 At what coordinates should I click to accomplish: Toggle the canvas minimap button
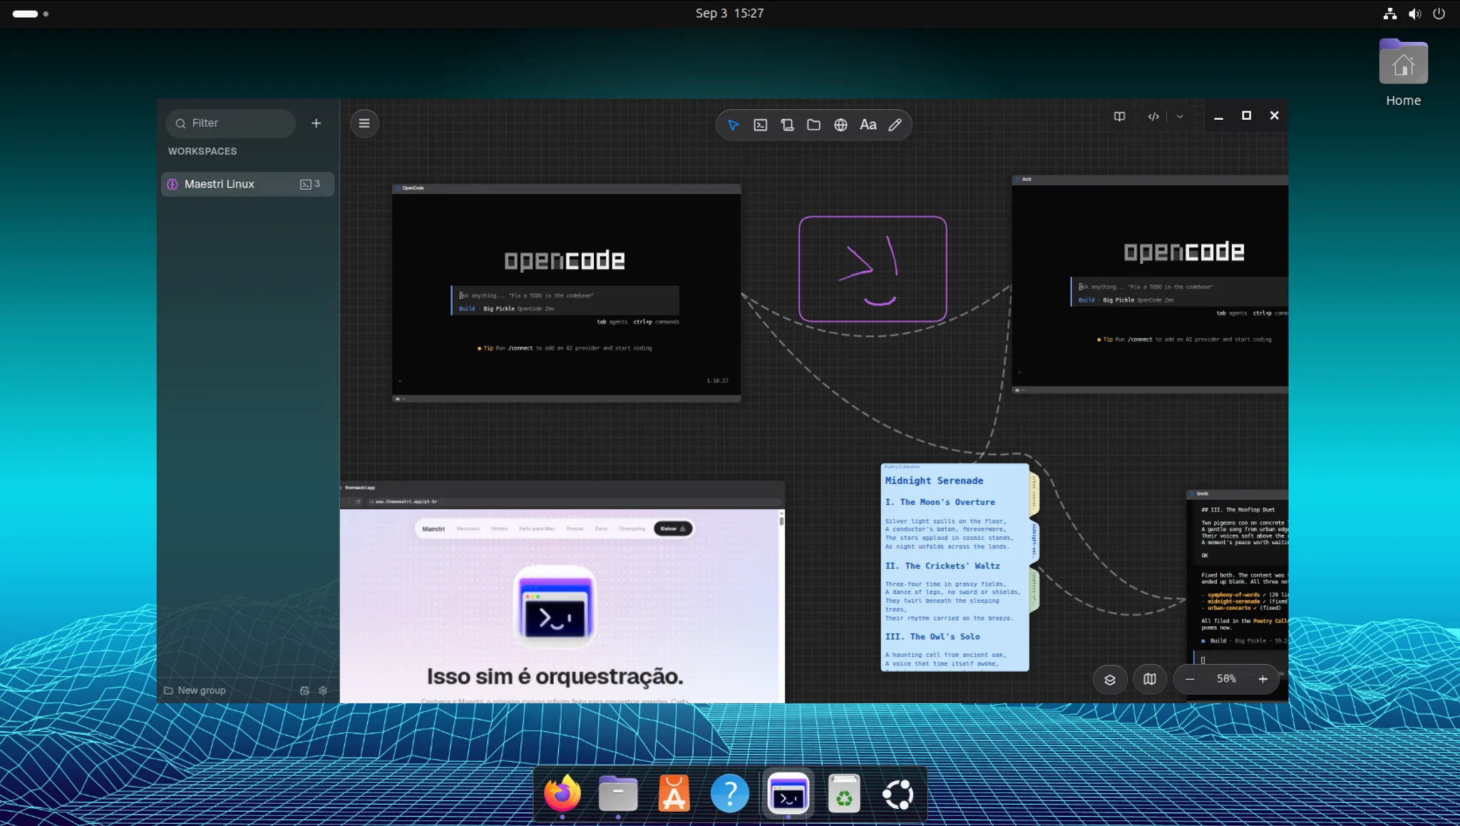pos(1149,679)
